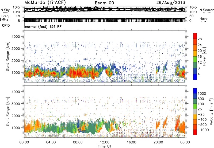The image size is (214, 148).
Task: Click the 18 tick on frequency axis
Action: [x=18, y=16]
